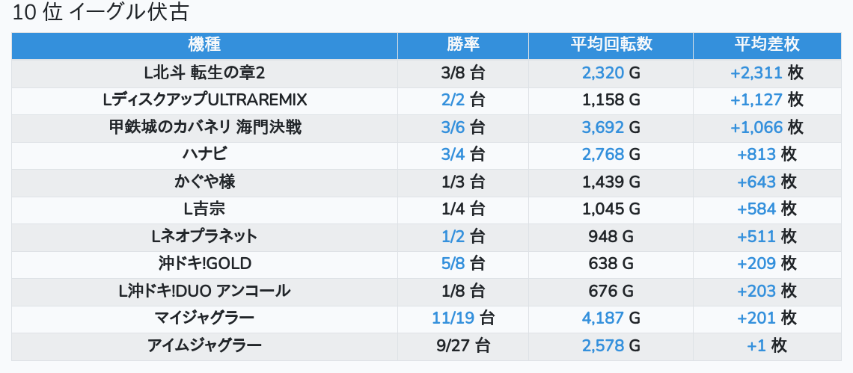Click the Lネオプラネット machine name

(x=204, y=237)
